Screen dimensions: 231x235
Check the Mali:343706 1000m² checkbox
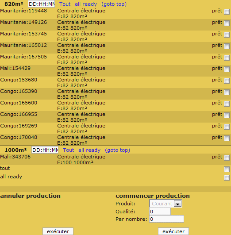click(227, 158)
